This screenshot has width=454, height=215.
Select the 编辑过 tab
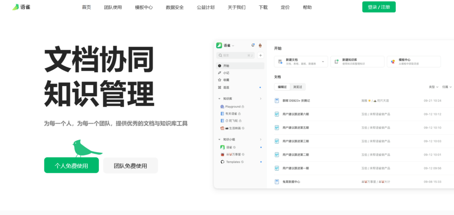point(282,87)
